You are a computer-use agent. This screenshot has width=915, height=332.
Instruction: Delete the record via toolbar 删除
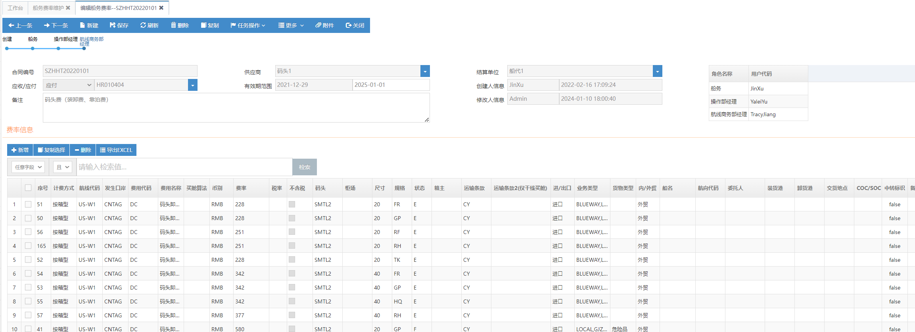pos(180,25)
